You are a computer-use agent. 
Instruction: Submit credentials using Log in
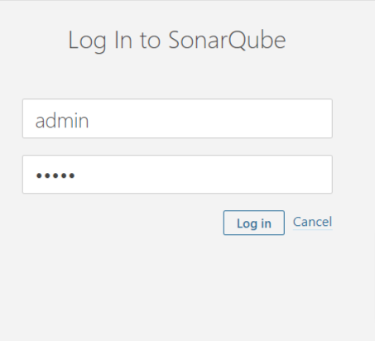tap(254, 223)
